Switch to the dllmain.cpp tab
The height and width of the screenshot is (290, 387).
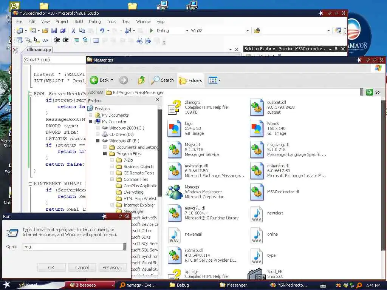pos(39,49)
